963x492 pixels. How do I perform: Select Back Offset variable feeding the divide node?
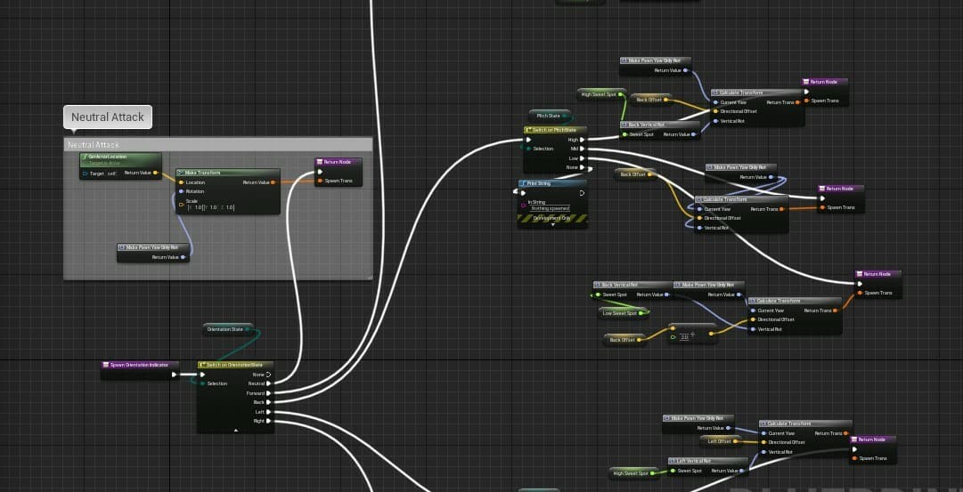624,340
